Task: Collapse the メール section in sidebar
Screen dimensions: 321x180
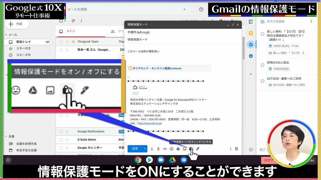Action: click(6, 35)
